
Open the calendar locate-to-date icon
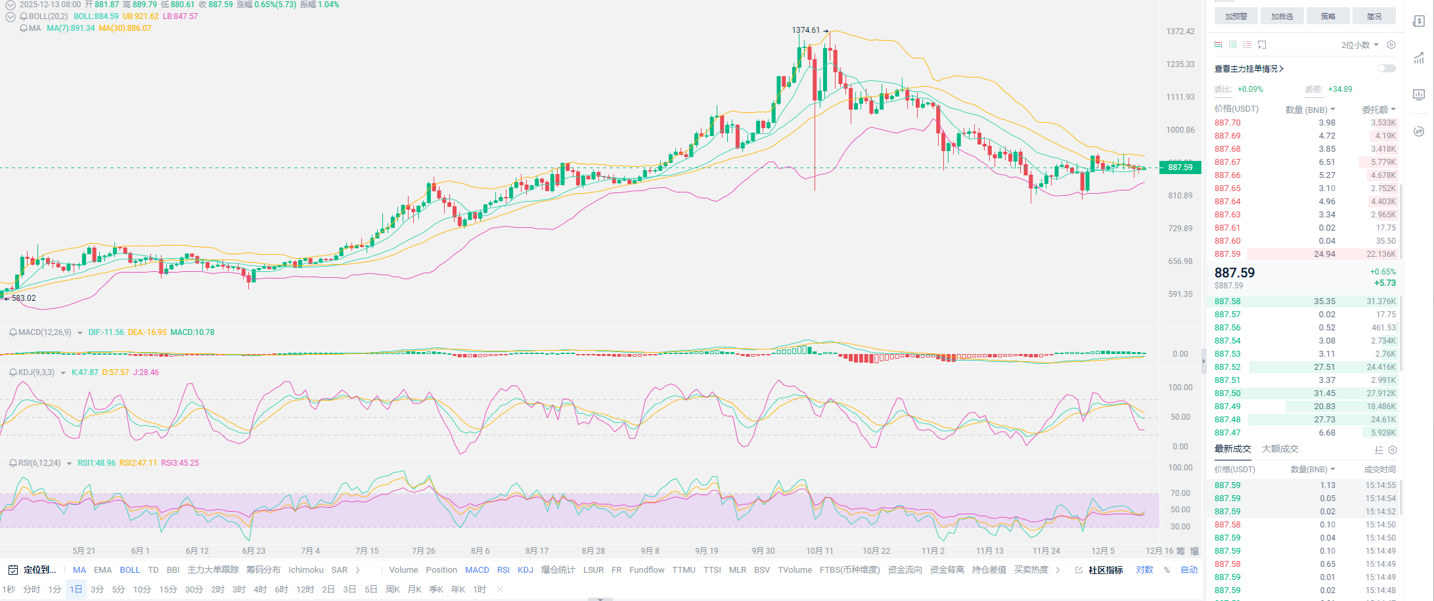[x=12, y=569]
